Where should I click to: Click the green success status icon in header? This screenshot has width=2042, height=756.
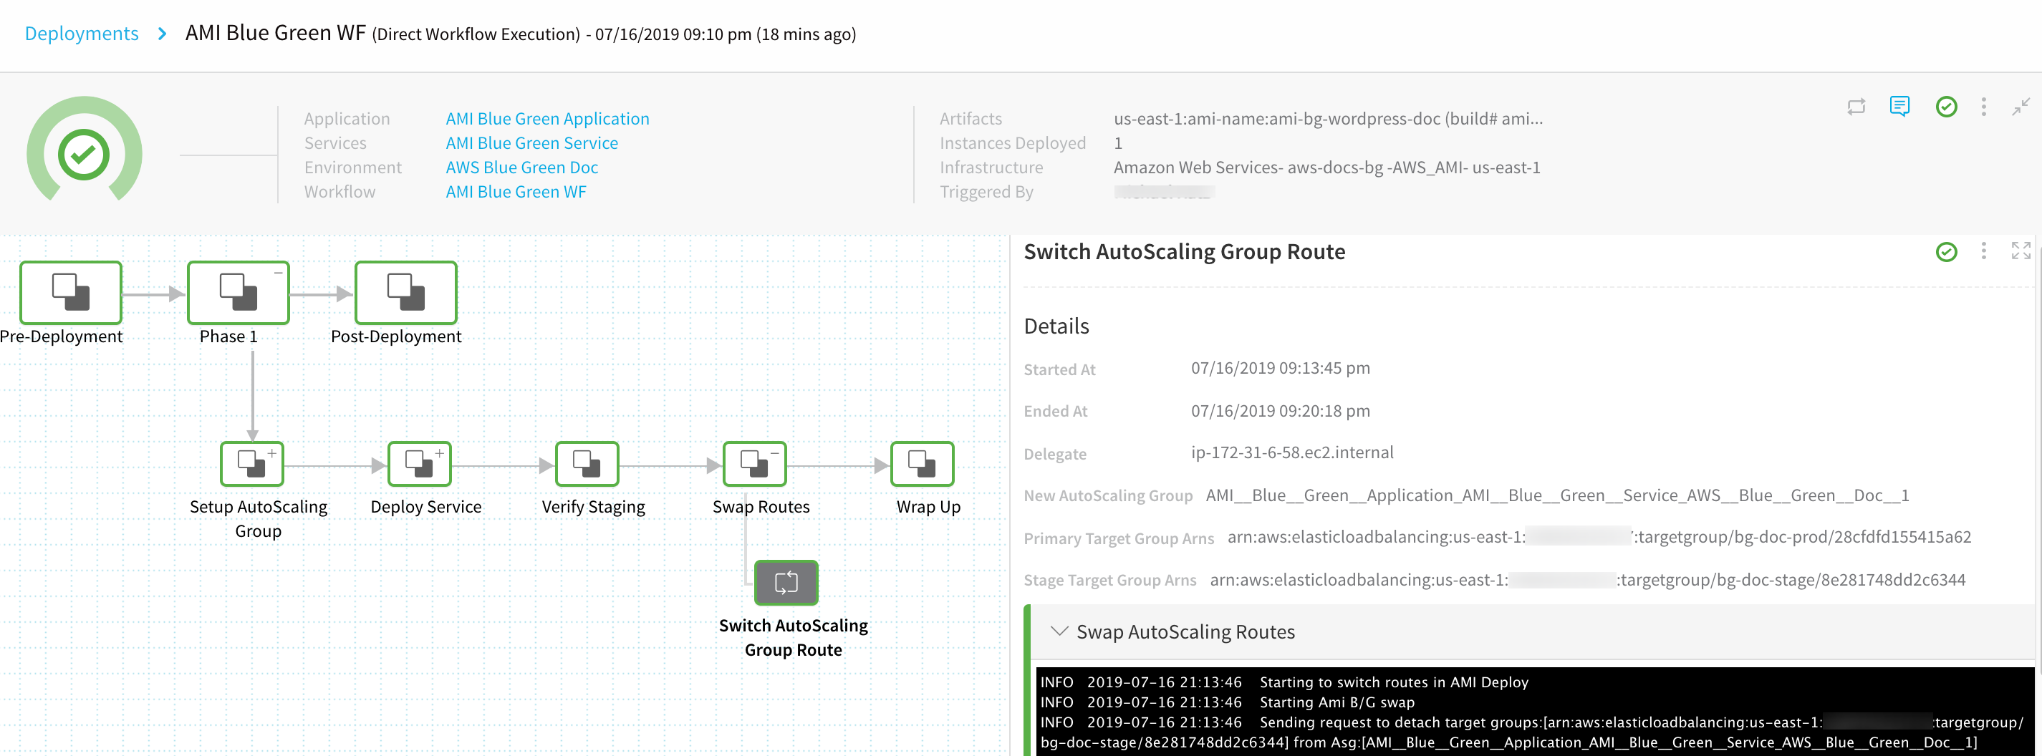pos(1946,106)
